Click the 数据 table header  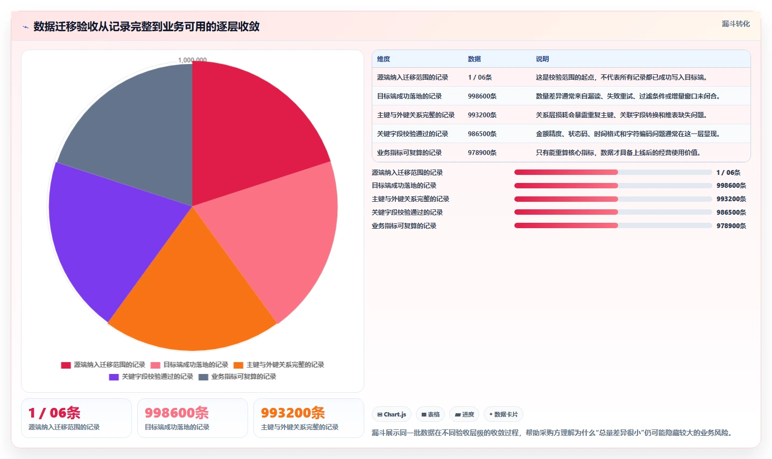(x=474, y=59)
